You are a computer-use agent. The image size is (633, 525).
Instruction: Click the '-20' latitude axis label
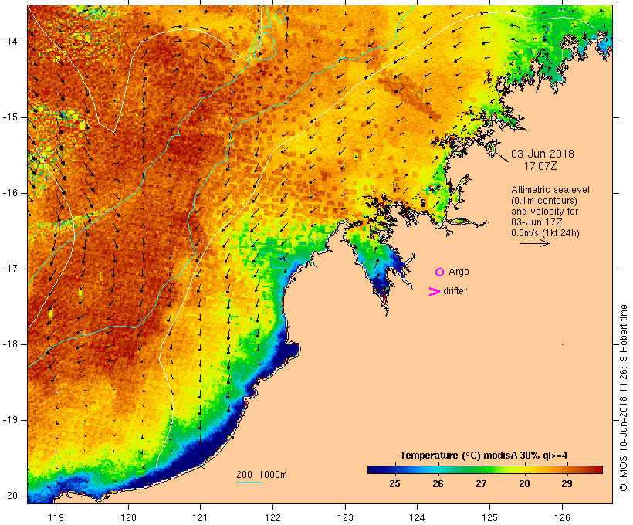(10, 496)
